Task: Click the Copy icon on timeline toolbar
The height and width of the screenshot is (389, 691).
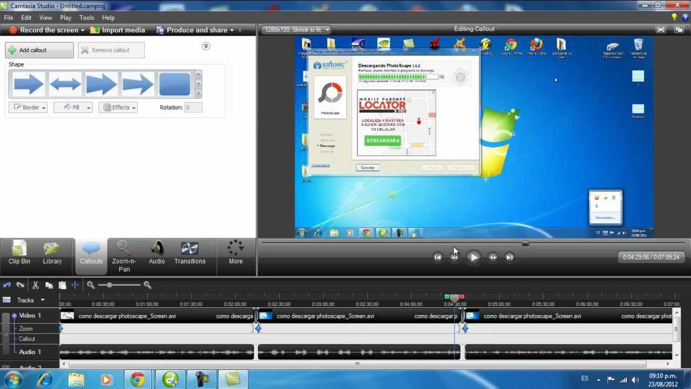Action: click(49, 285)
